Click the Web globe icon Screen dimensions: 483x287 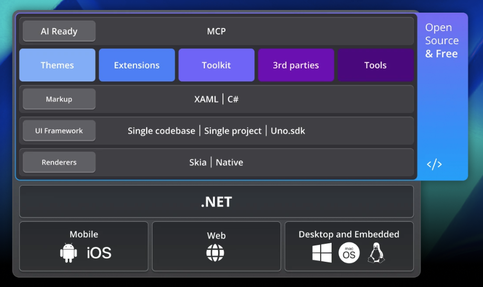(215, 253)
